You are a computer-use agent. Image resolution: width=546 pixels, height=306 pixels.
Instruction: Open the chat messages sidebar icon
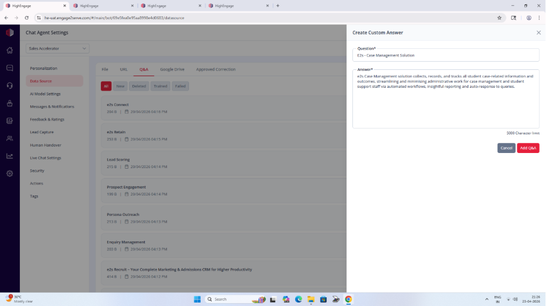click(10, 67)
